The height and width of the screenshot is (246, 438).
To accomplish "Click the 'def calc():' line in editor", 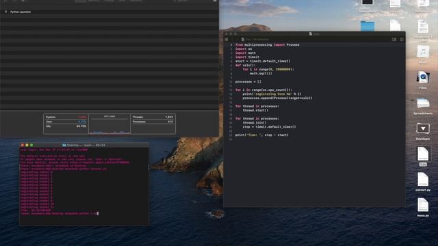I will pyautogui.click(x=245, y=66).
